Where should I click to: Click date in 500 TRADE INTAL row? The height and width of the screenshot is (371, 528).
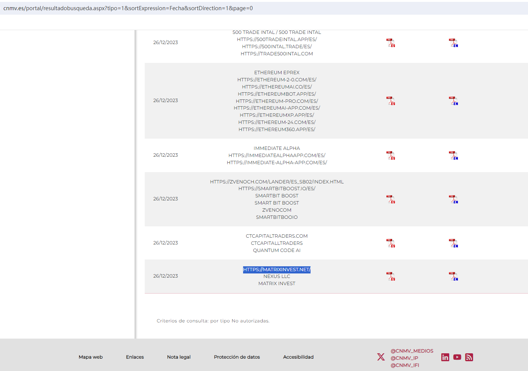pos(165,43)
